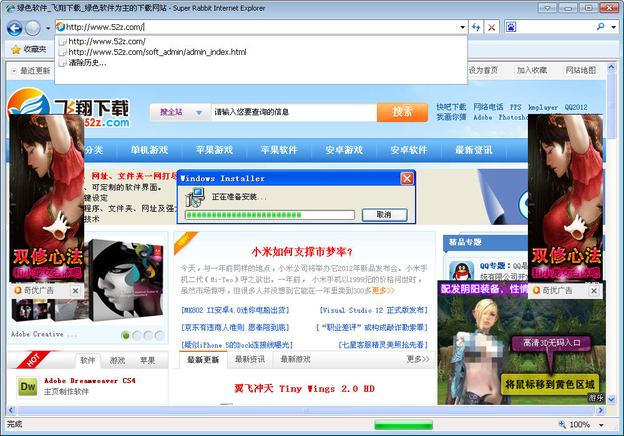The image size is (624, 436).
Task: Open the 搜全站 search scope dropdown
Action: click(181, 112)
